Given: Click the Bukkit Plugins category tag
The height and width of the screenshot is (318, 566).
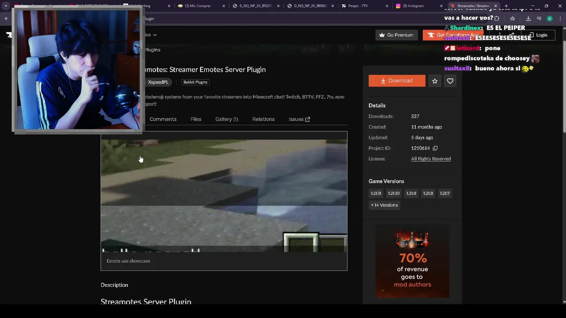Looking at the screenshot, I should coord(195,82).
